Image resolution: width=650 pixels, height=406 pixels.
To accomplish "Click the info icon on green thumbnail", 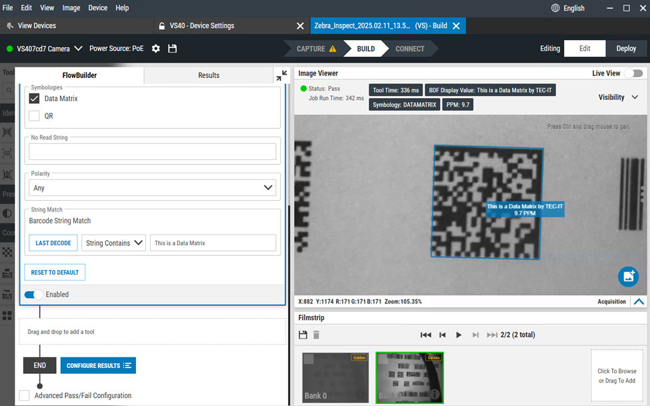I will (x=435, y=395).
